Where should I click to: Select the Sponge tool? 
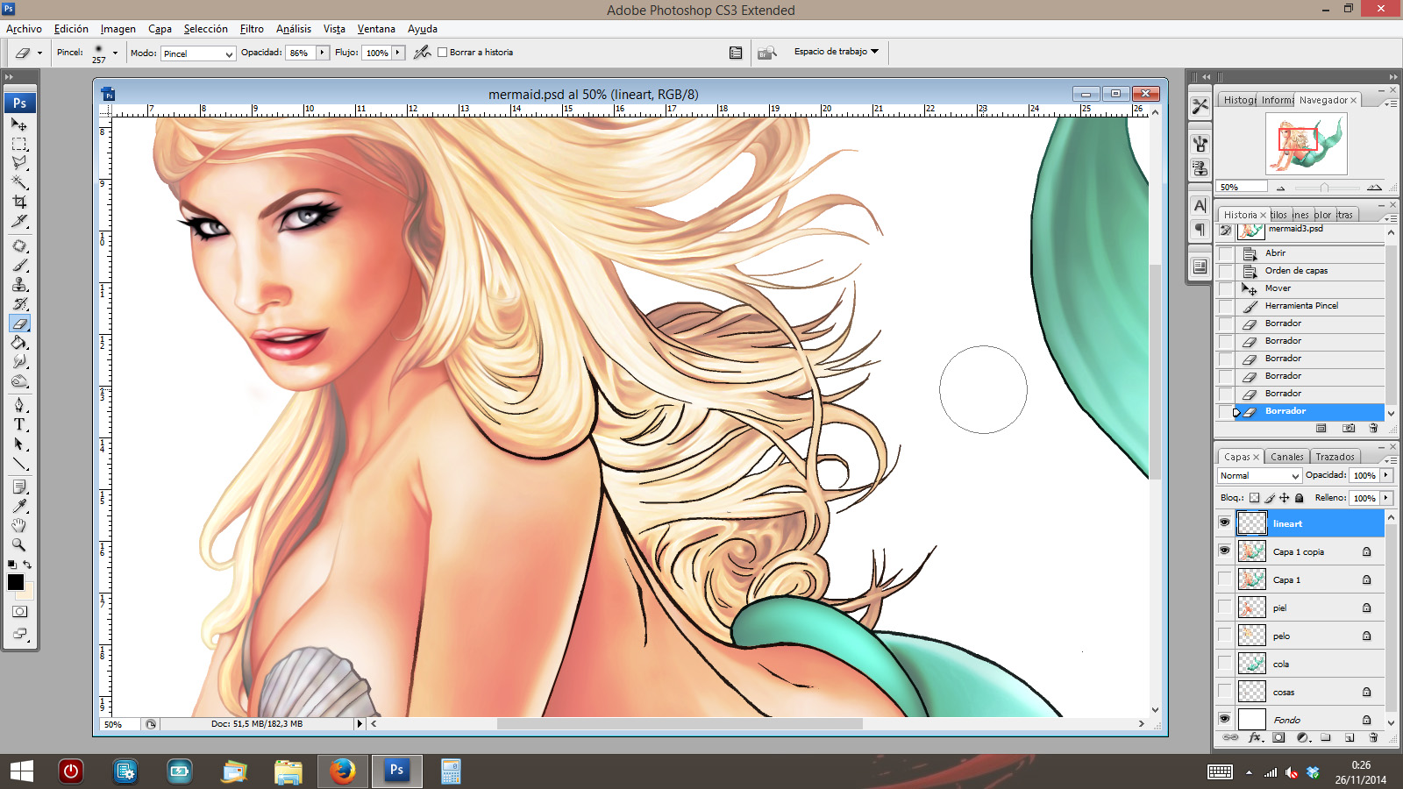click(x=19, y=381)
